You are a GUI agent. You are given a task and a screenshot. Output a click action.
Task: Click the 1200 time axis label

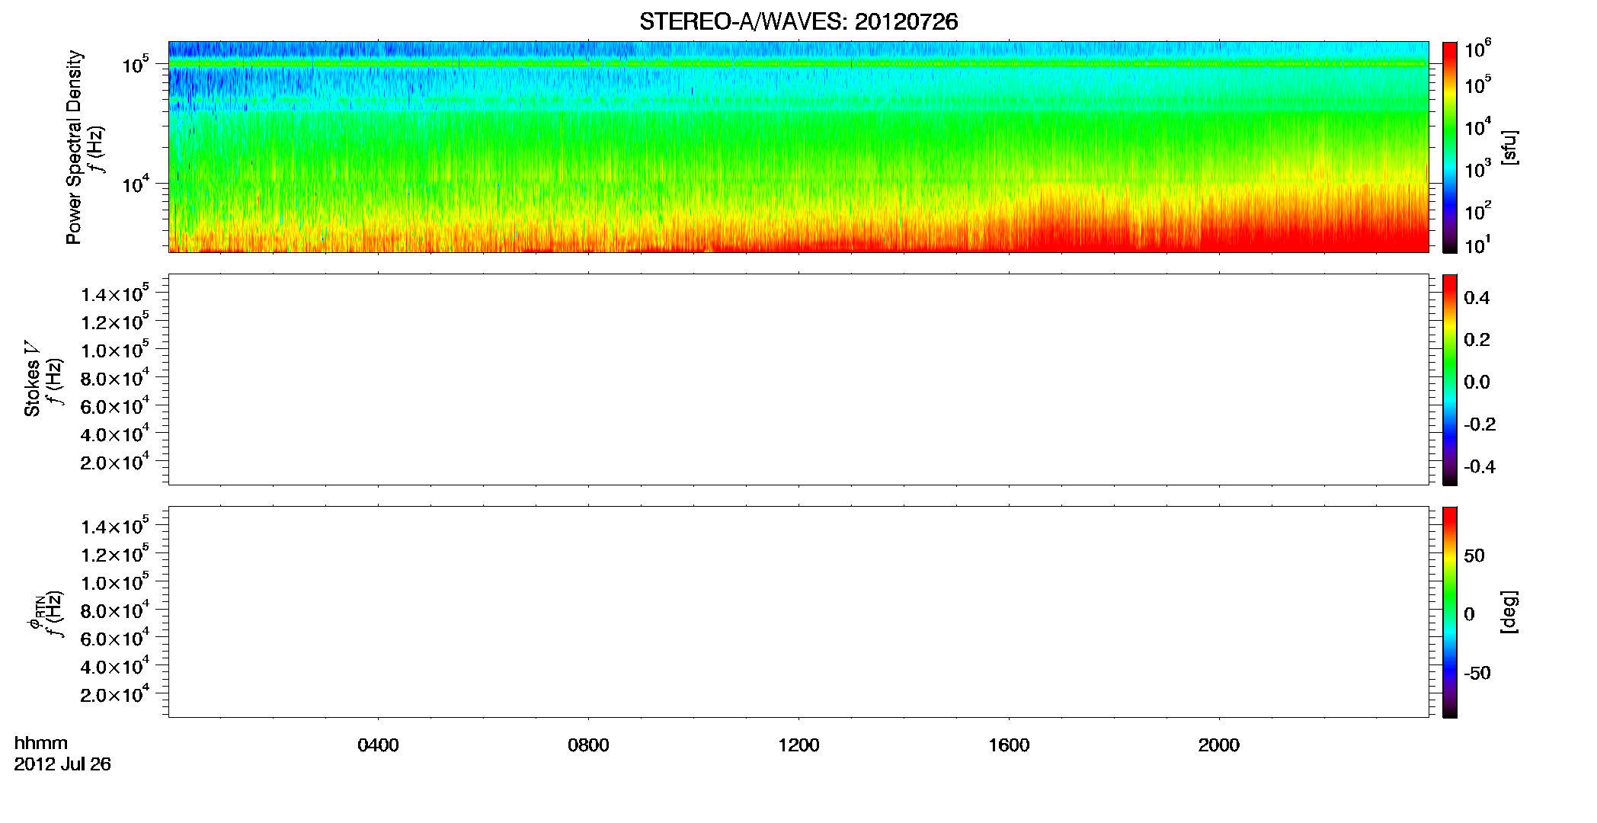(x=798, y=745)
